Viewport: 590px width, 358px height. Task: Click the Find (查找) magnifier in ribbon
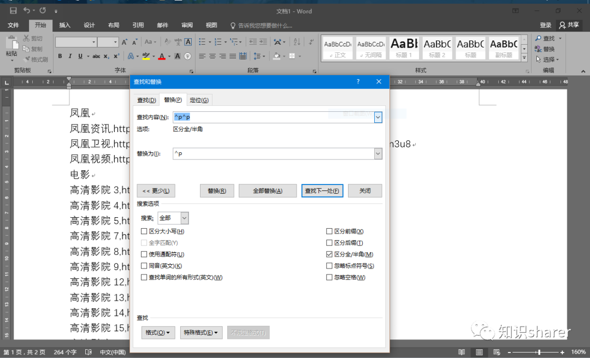538,38
